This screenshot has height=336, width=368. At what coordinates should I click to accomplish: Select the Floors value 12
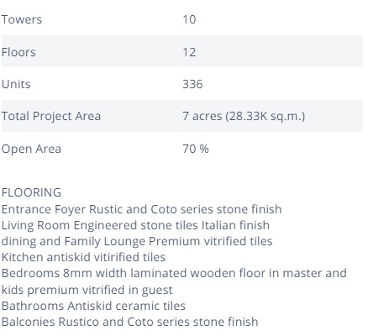[189, 52]
